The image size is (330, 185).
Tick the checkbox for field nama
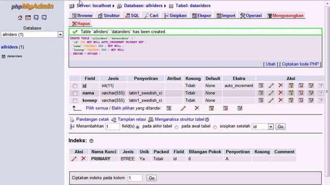[x=75, y=93]
